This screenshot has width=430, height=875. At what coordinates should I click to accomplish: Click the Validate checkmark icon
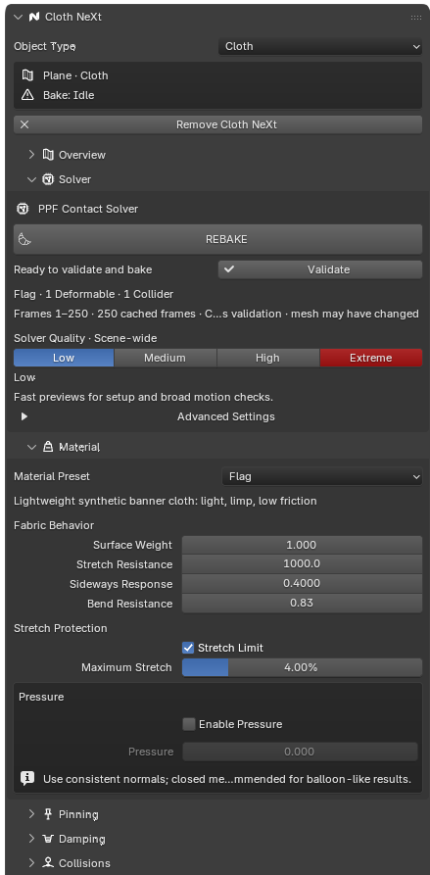tap(228, 269)
